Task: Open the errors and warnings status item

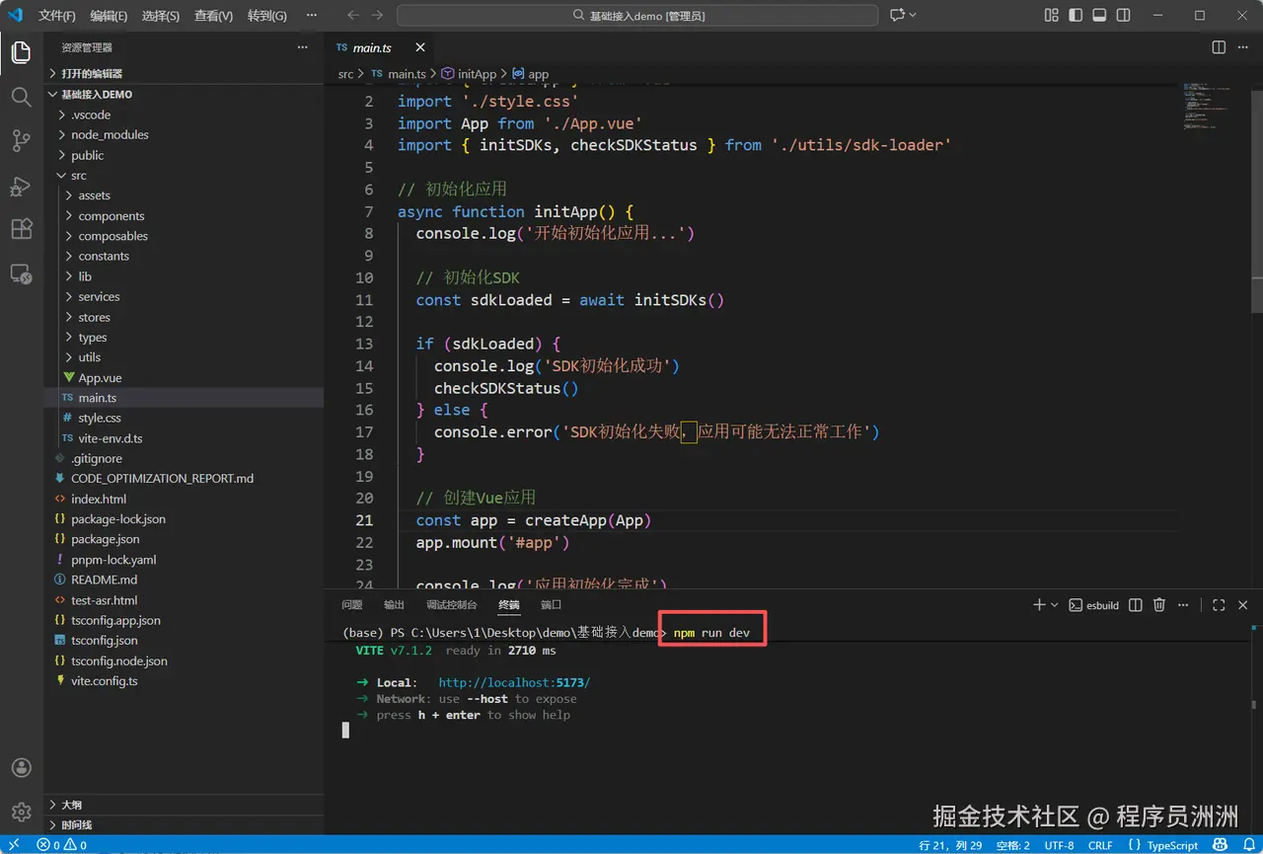Action: point(62,845)
